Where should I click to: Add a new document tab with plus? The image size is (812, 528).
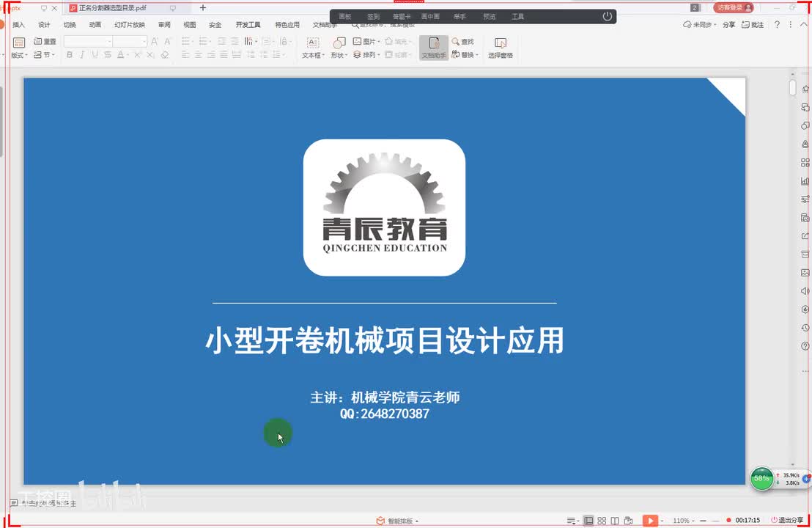203,8
